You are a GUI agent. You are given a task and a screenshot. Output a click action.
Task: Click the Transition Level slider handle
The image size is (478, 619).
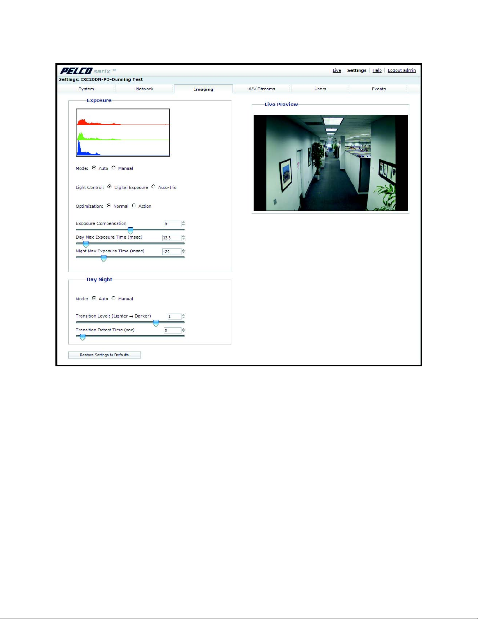[156, 323]
